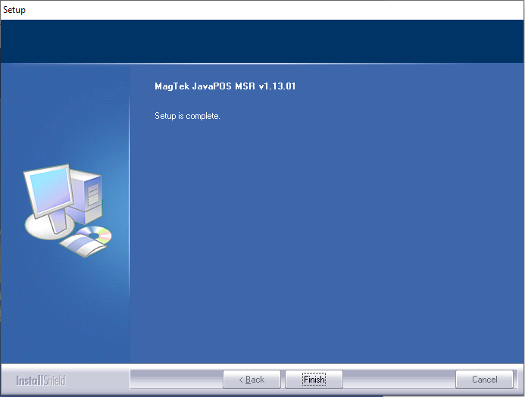Click the Setup window title

pos(14,10)
